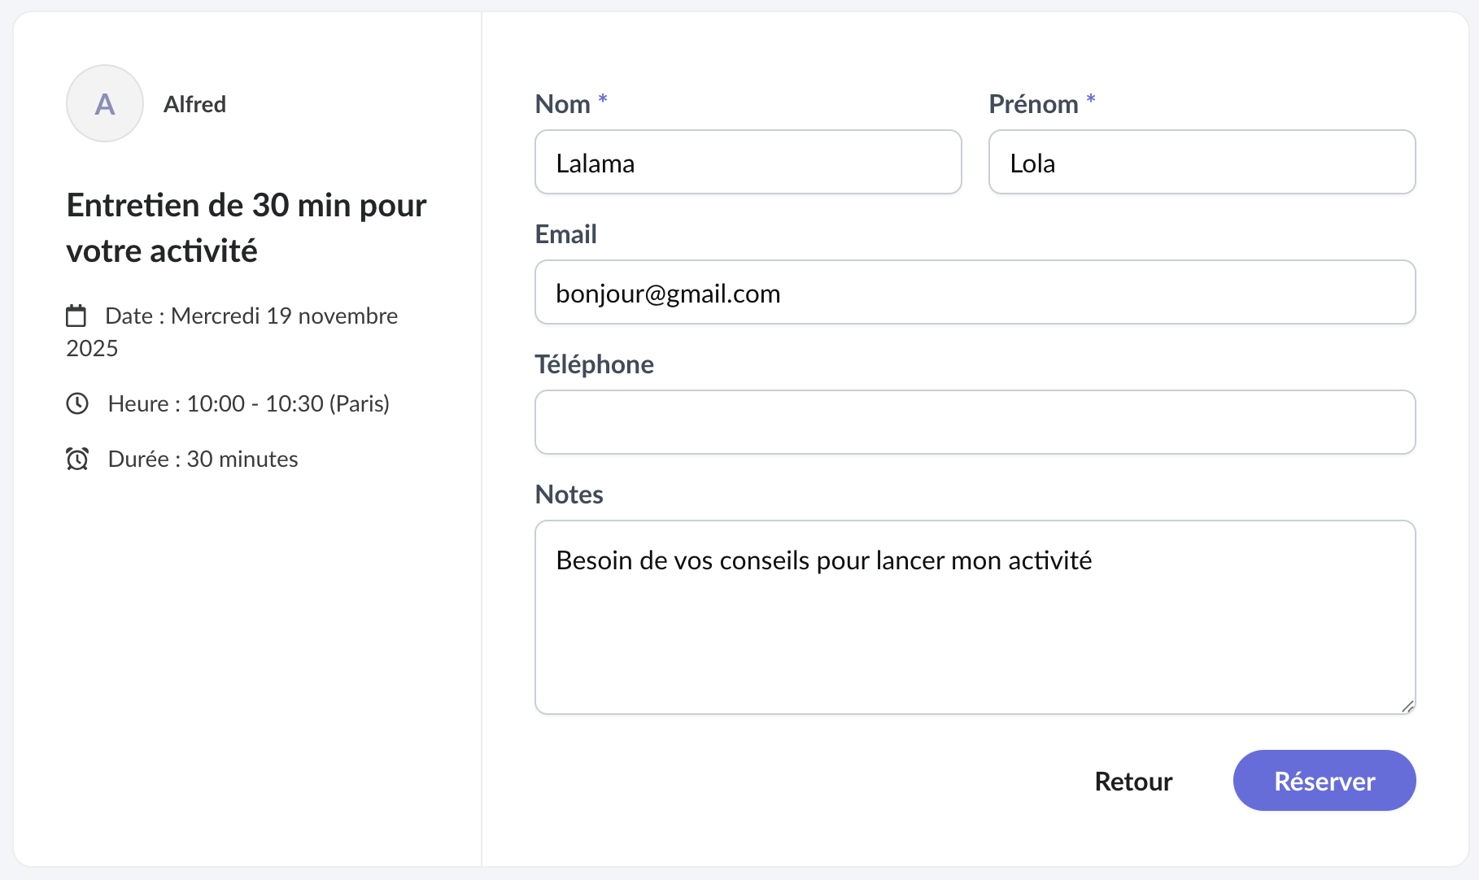Click the alarm clock icon beside Durée
The width and height of the screenshot is (1479, 880).
tap(77, 459)
